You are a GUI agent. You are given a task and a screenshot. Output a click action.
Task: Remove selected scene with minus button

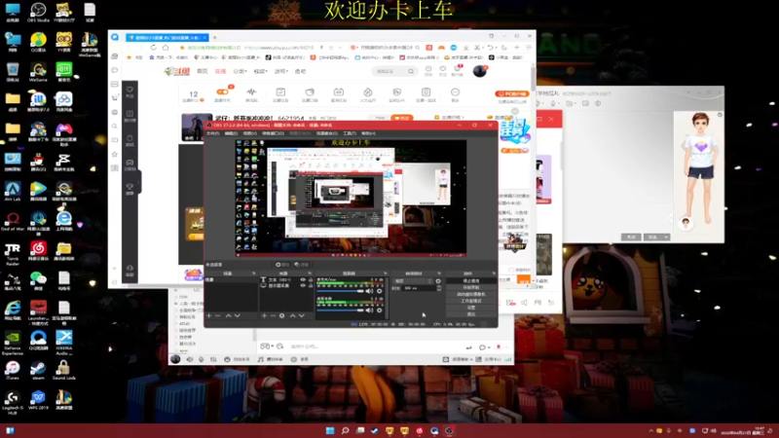tap(217, 315)
